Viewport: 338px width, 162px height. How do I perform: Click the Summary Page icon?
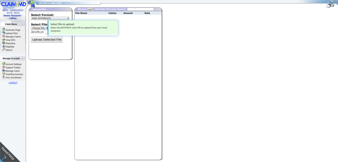point(4,30)
